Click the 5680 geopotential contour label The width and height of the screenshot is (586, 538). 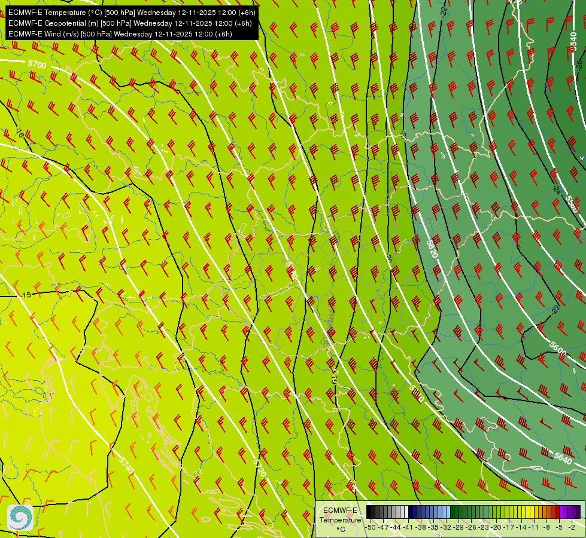point(292,270)
